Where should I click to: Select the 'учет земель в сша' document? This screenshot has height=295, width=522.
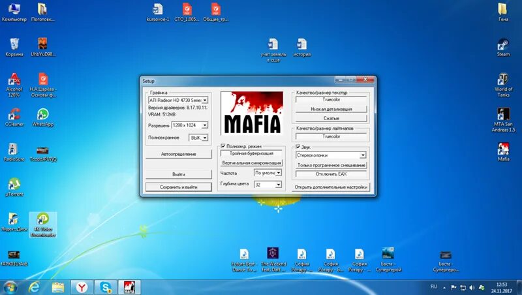pos(273,50)
